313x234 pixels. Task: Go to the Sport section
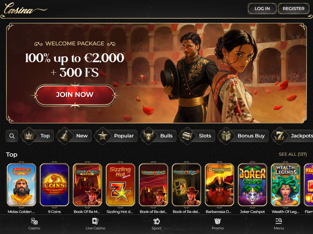pos(156,224)
